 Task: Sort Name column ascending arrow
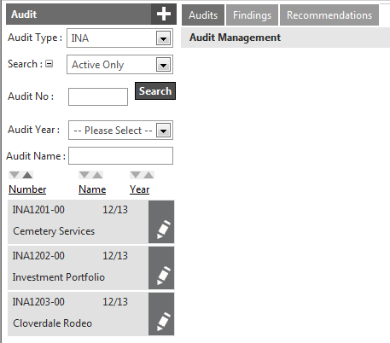[97, 175]
